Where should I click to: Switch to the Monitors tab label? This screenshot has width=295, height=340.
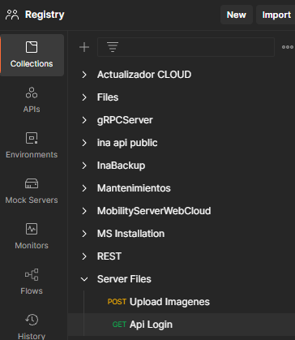tap(32, 245)
